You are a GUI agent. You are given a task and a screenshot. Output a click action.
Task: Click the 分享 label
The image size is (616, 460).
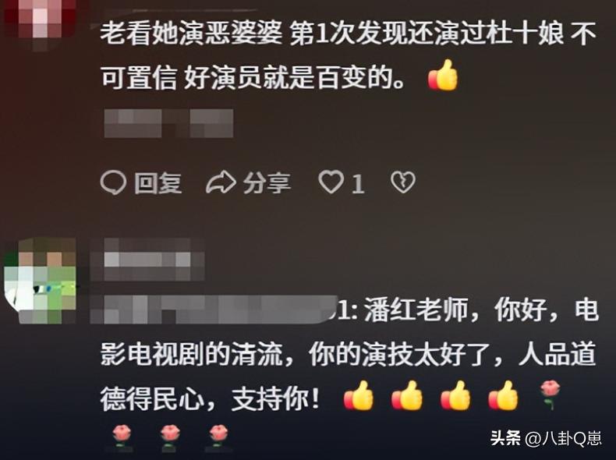[267, 183]
